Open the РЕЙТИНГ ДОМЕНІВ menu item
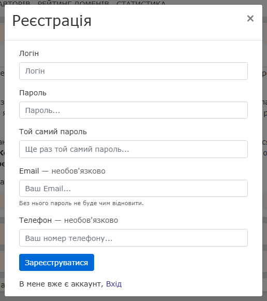267x301 pixels. pos(73,2)
